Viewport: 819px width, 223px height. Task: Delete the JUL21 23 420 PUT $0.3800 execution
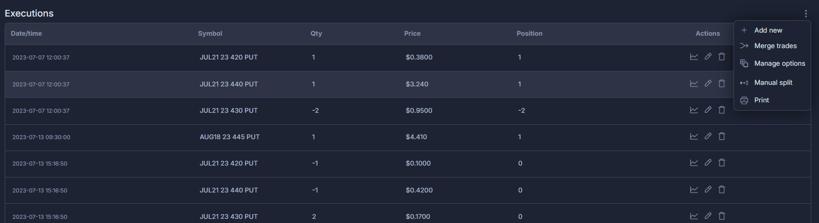pyautogui.click(x=722, y=56)
